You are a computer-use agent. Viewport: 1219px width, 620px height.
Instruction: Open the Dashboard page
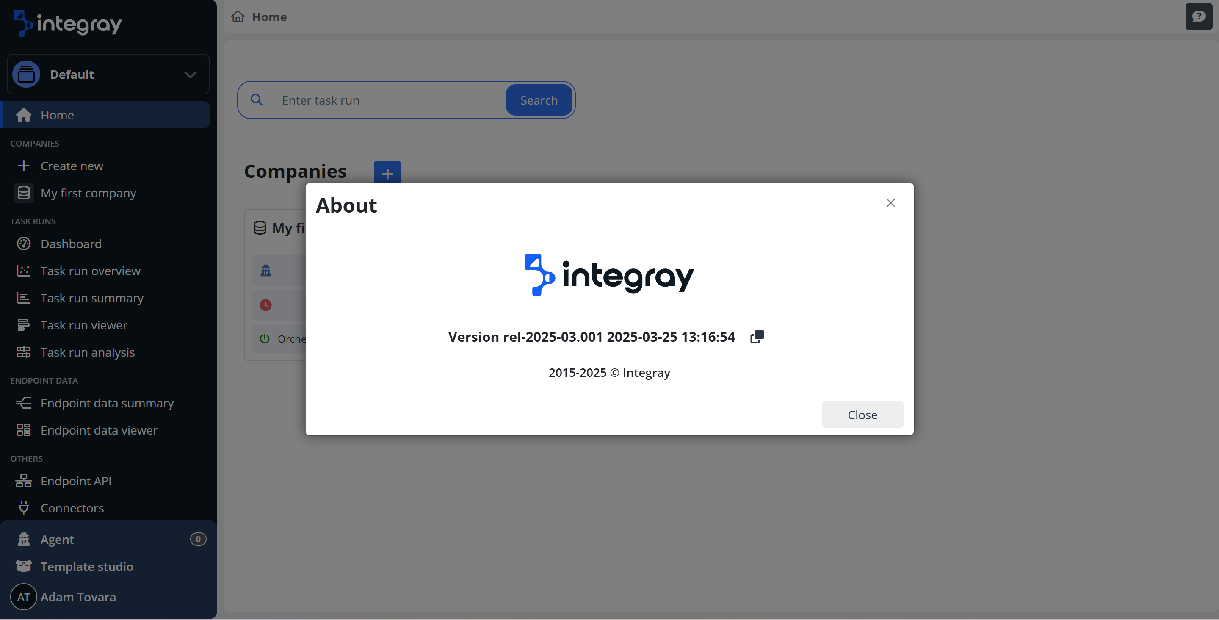pyautogui.click(x=71, y=244)
